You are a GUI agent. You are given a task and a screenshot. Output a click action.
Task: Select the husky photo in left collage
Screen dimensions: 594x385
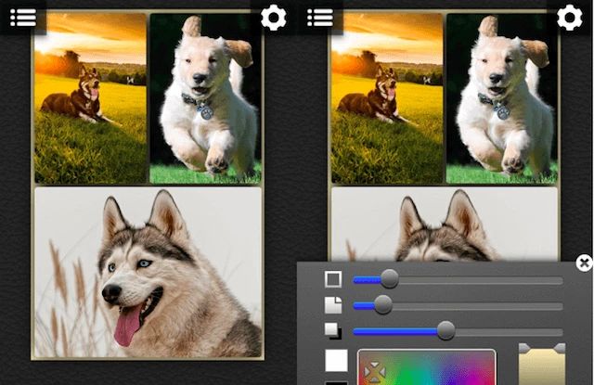coord(147,272)
